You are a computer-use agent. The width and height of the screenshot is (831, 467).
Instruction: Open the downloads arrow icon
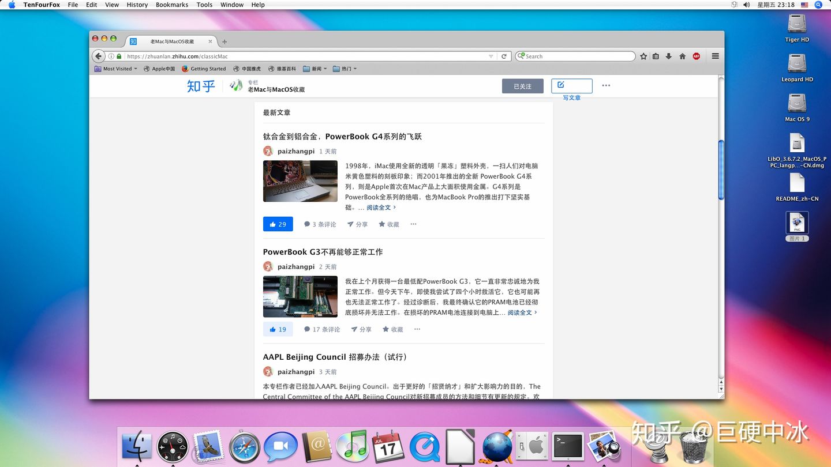[x=669, y=57]
